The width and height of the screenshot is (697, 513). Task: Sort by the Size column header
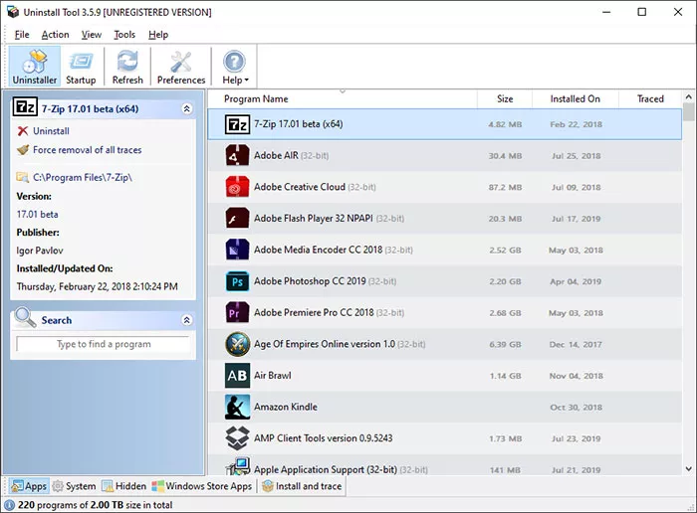point(505,99)
